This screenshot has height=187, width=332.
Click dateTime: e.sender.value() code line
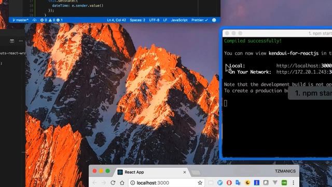77,6
